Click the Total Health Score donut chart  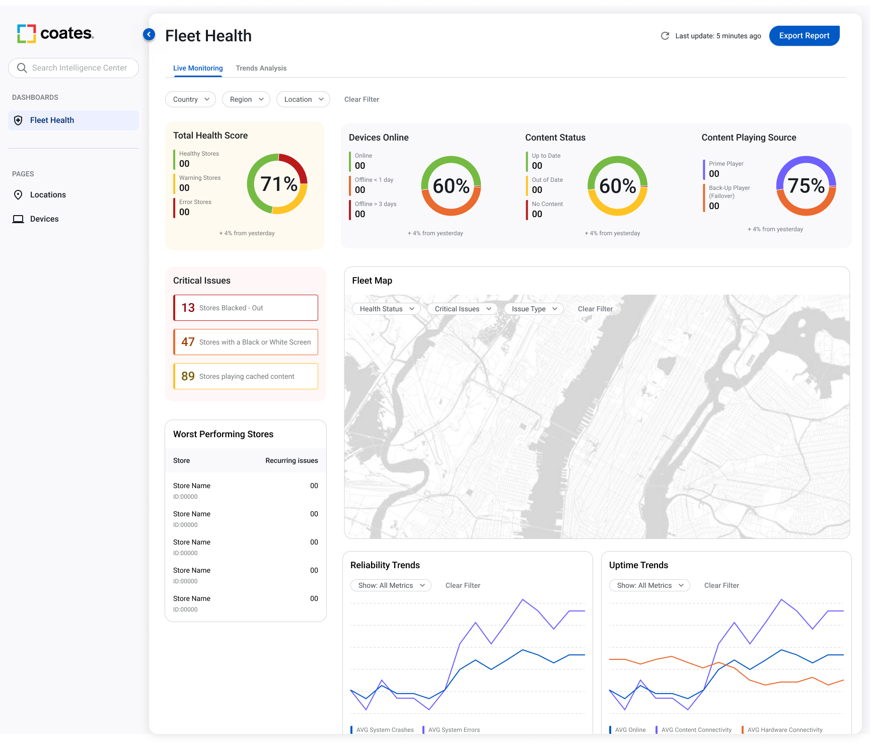pyautogui.click(x=277, y=184)
